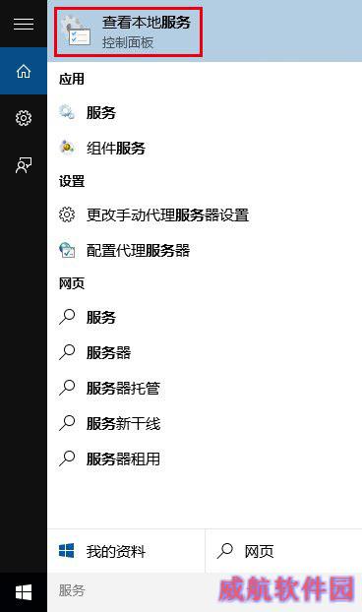Open 配置代理服务器 setting
This screenshot has width=362, height=612.
tap(205, 250)
